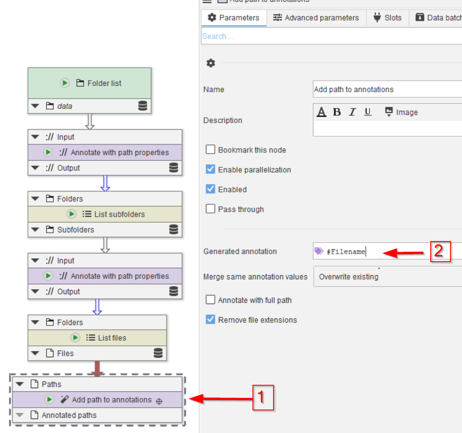This screenshot has height=433, width=462.
Task: Uncheck Enable parallelization
Action: click(210, 169)
